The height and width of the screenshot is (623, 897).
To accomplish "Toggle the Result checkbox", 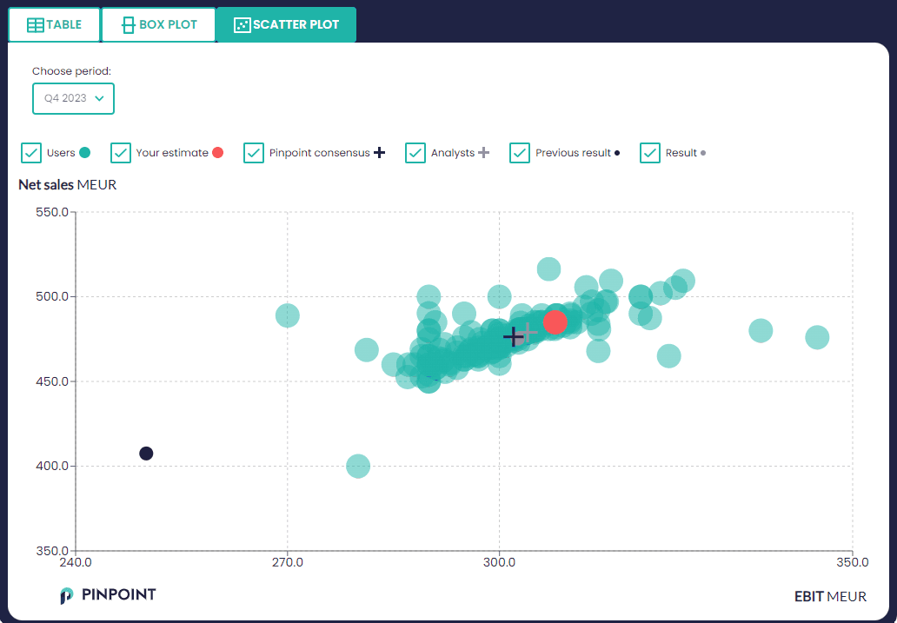I will (650, 153).
